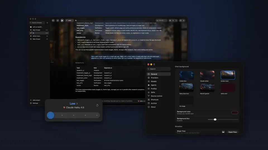Viewport: 268px width, 150px height.
Task: Choose the Solid color background option
Action: tap(228, 87)
